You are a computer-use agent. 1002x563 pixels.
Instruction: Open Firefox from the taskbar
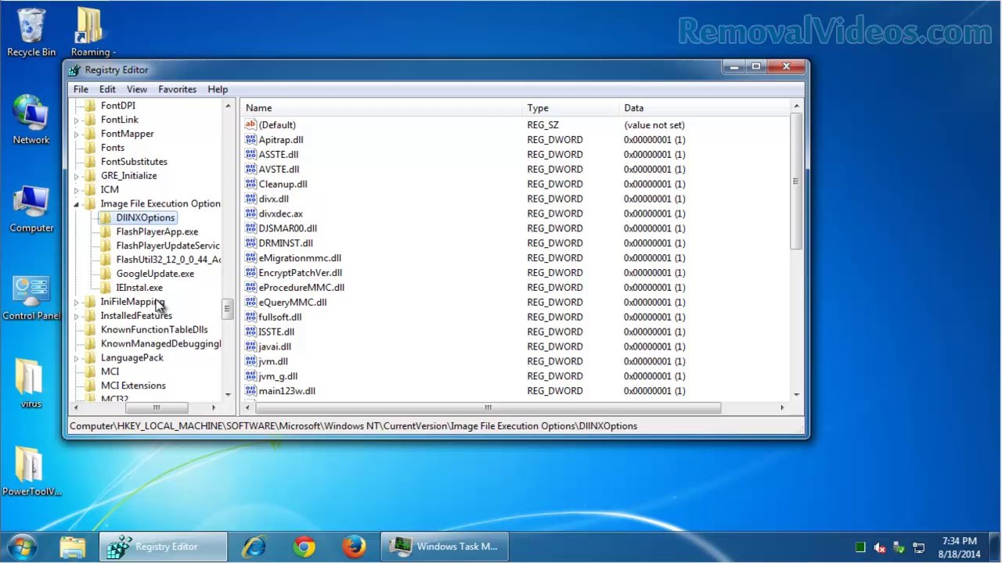[x=354, y=547]
